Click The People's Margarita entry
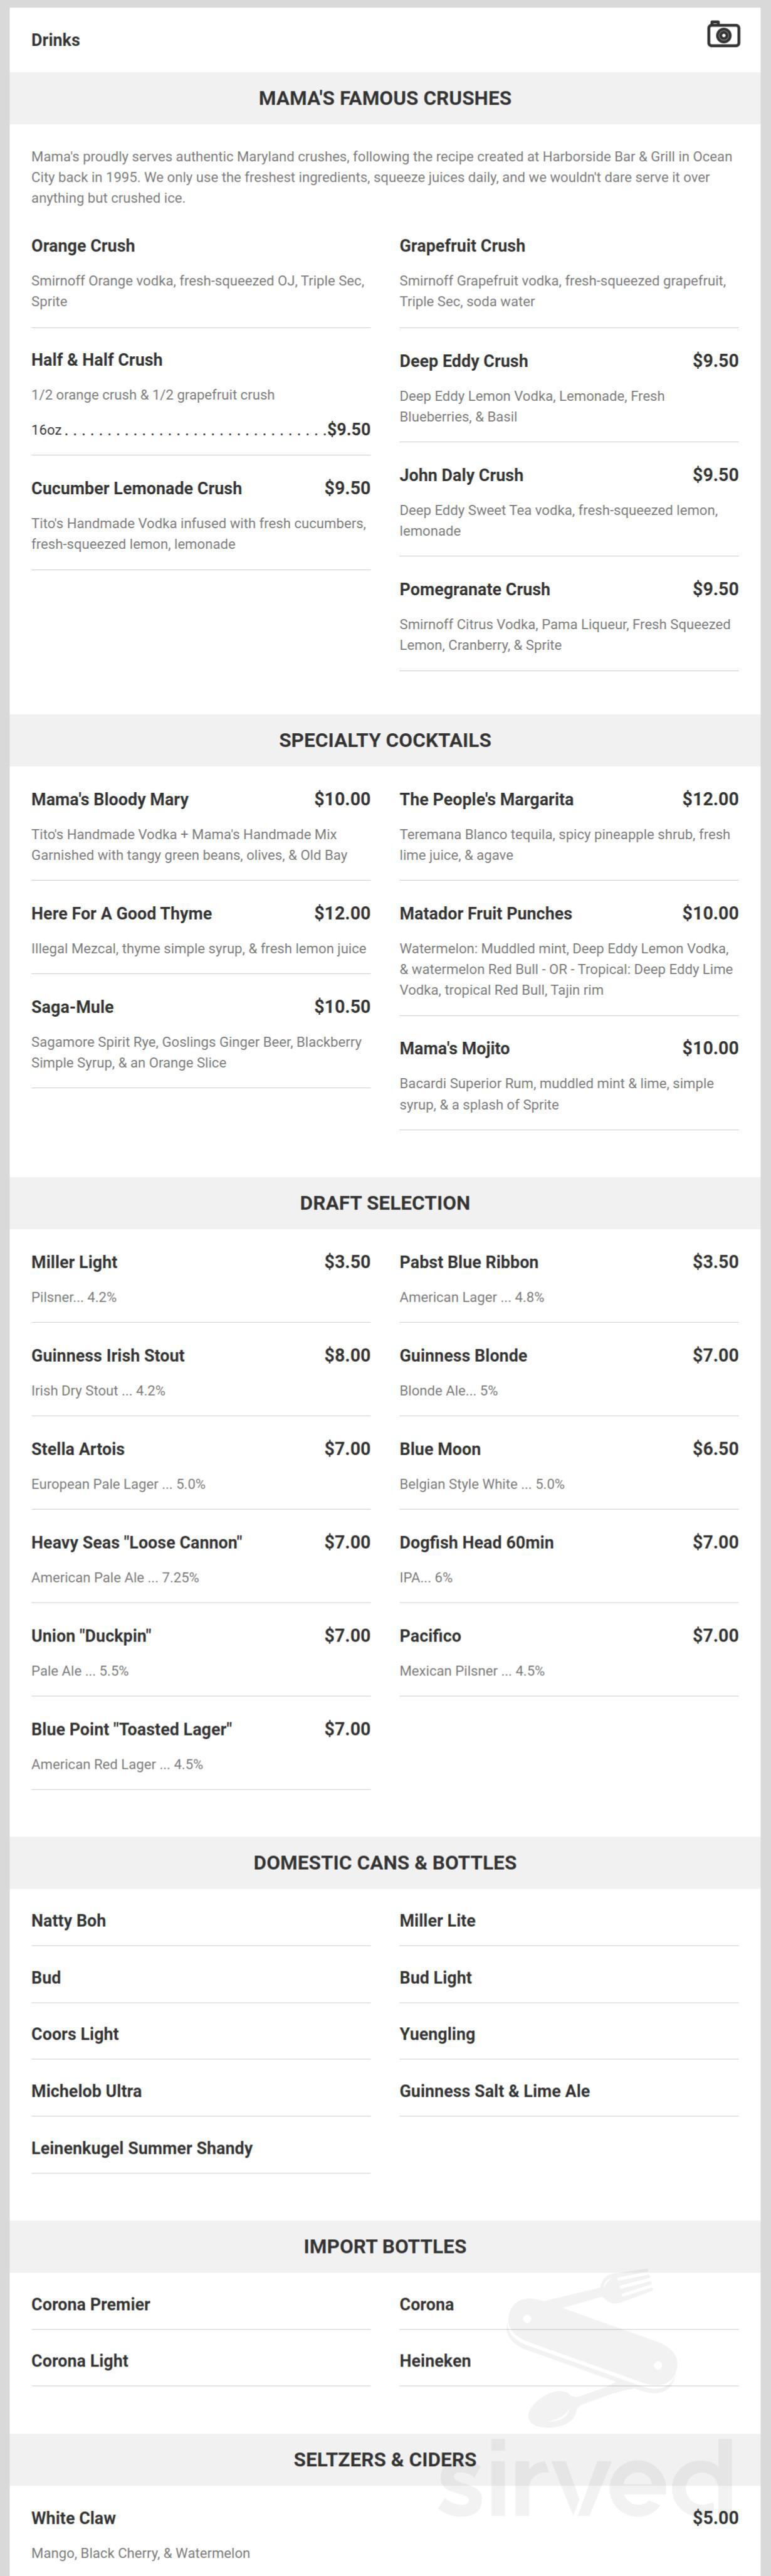Image resolution: width=771 pixels, height=2576 pixels. point(487,799)
